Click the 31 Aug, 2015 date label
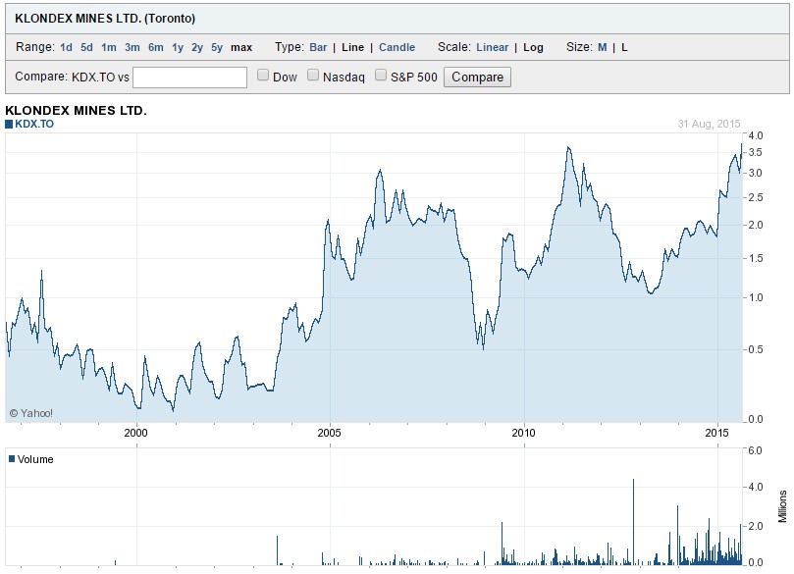The height and width of the screenshot is (574, 794). tap(709, 124)
